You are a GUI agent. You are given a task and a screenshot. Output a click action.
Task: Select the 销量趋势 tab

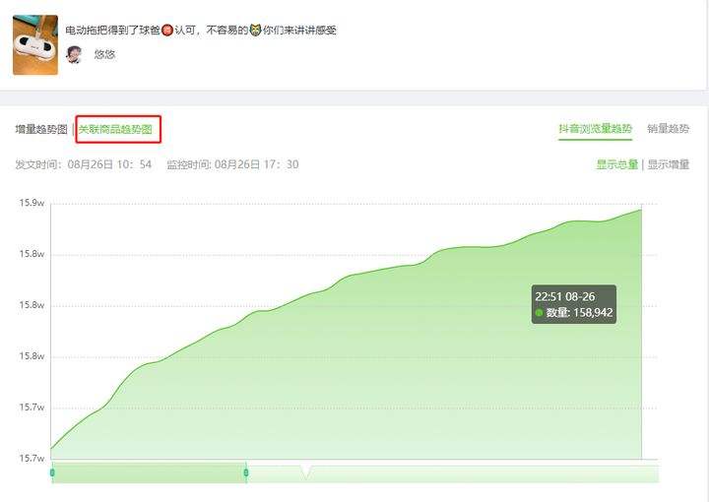pyautogui.click(x=668, y=129)
